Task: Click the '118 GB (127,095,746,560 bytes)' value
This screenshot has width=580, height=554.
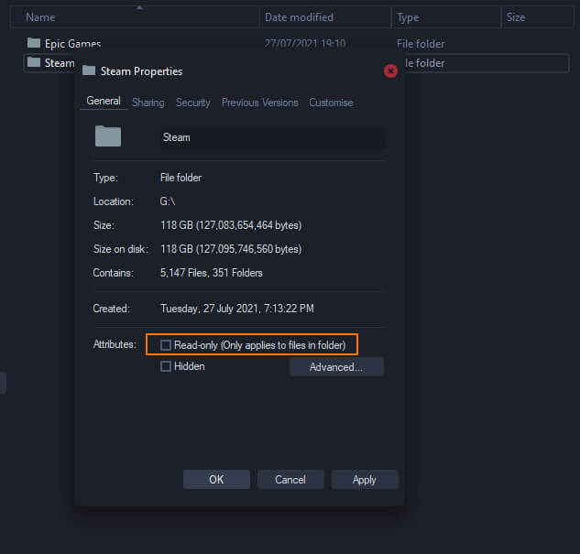Action: pyautogui.click(x=231, y=249)
